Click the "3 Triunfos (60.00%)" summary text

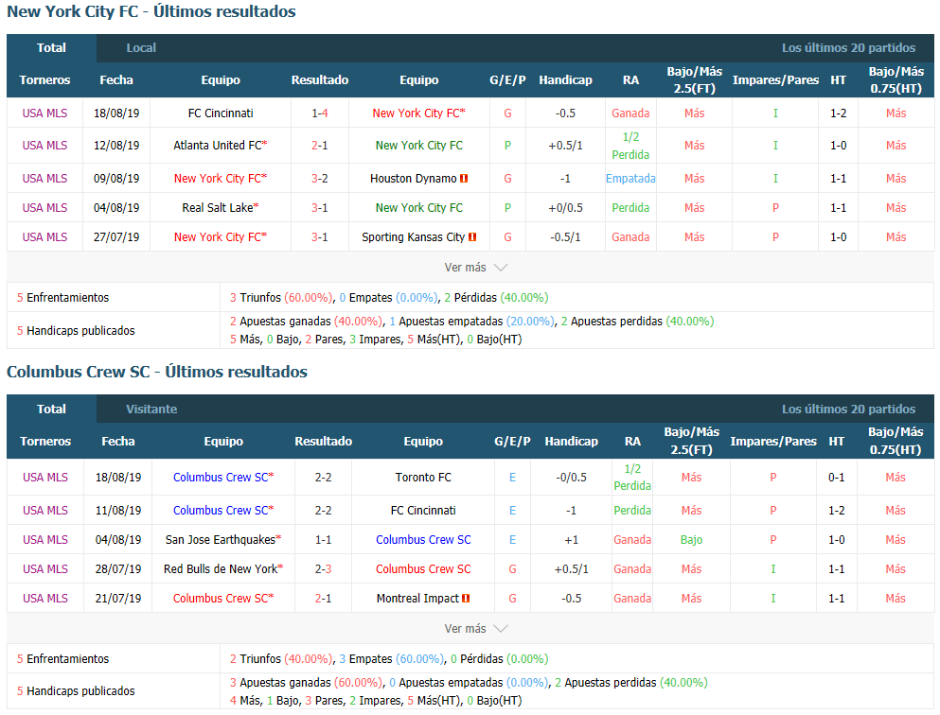(281, 298)
